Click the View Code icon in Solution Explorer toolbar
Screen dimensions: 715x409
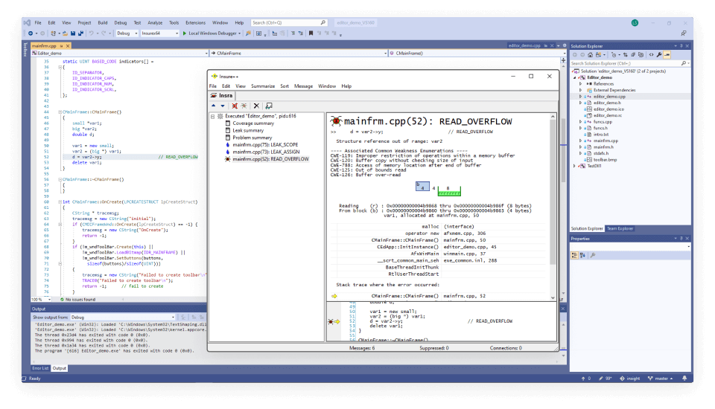651,54
